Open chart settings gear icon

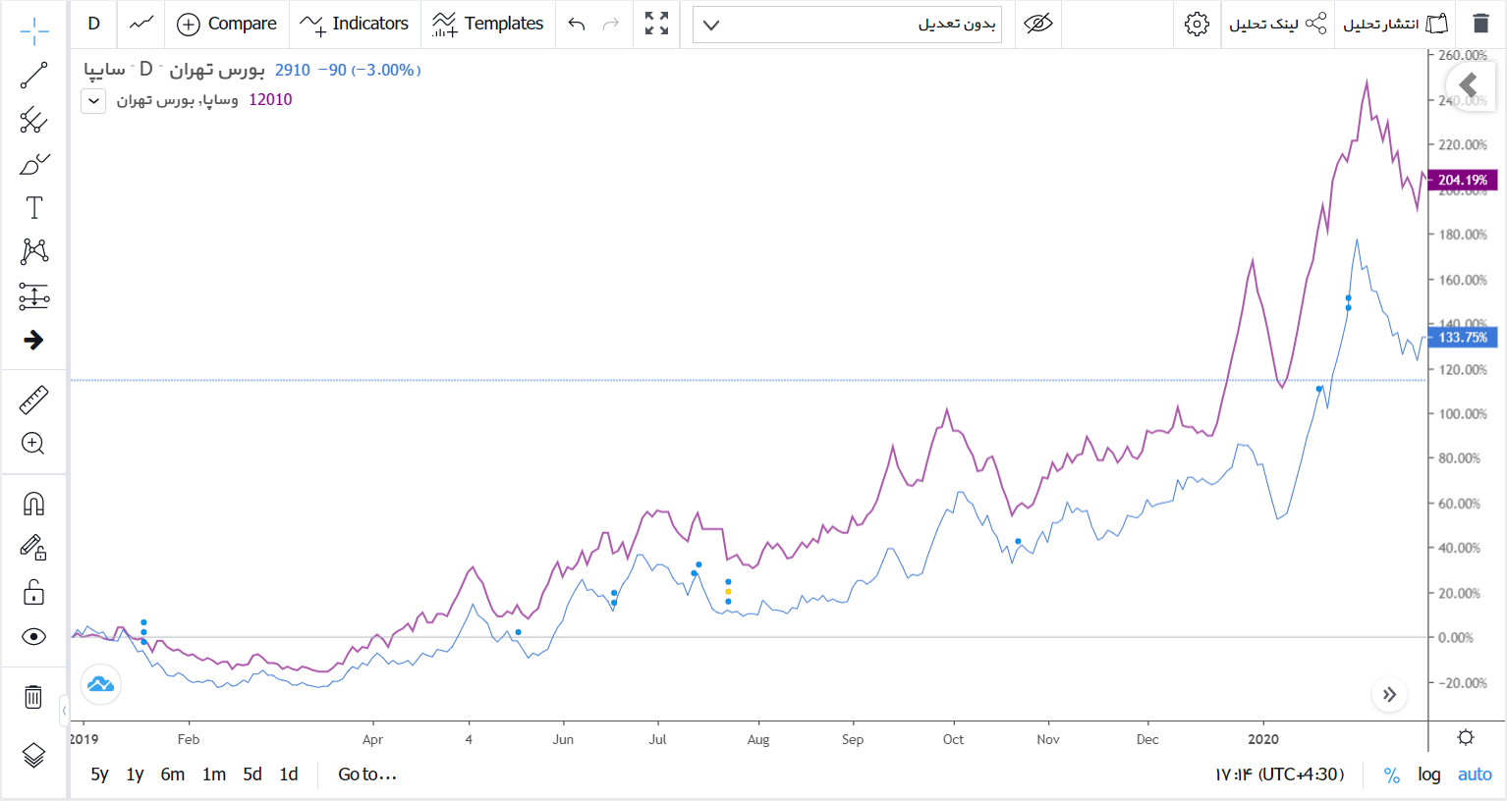point(1197,24)
